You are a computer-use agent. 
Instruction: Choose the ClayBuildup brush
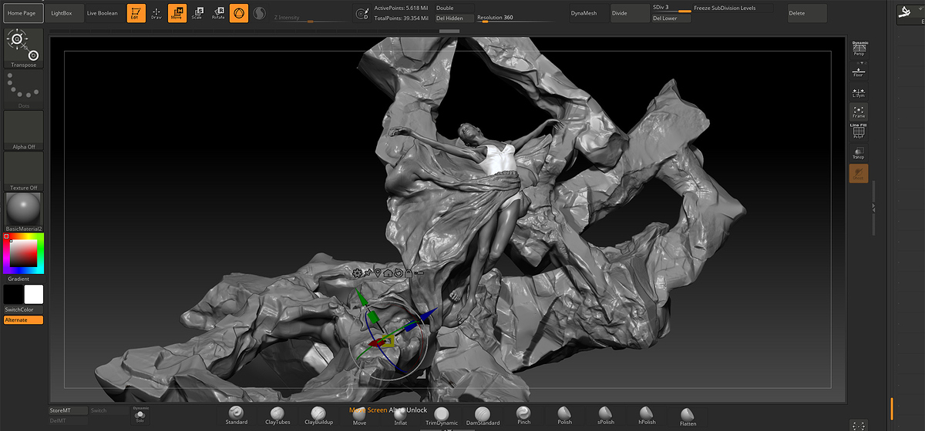click(x=318, y=416)
